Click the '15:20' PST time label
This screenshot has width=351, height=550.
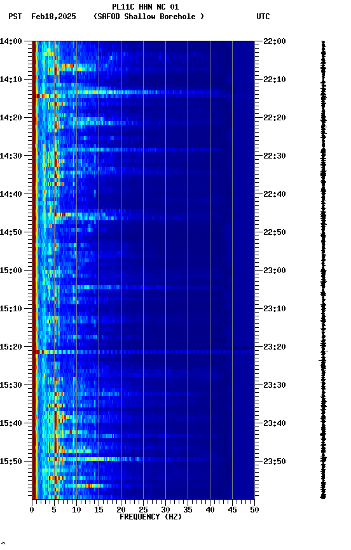point(11,347)
